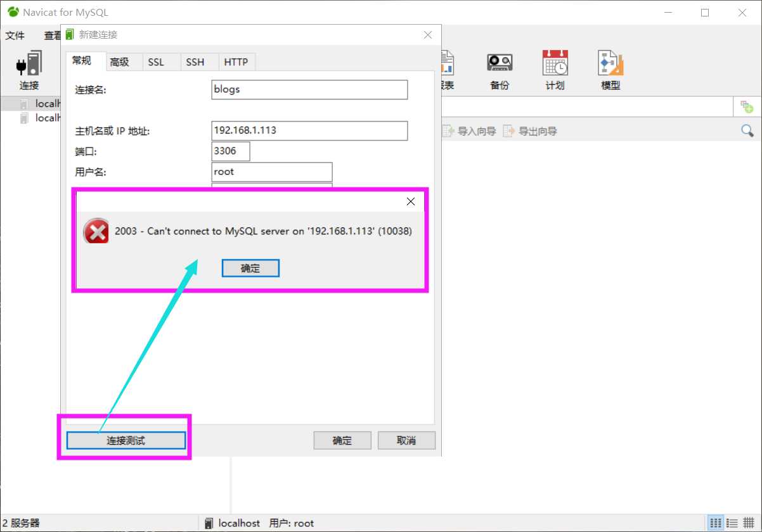Screen dimensions: 762x532
Task: Click the green-plus new object icon
Action: [x=747, y=106]
